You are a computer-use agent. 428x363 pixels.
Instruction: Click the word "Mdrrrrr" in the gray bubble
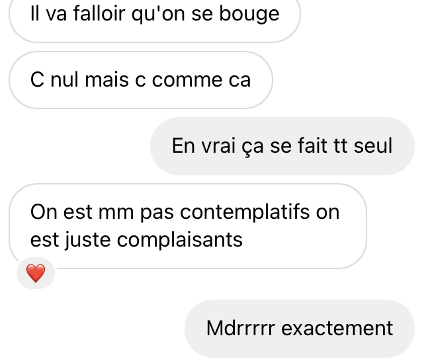pos(241,329)
